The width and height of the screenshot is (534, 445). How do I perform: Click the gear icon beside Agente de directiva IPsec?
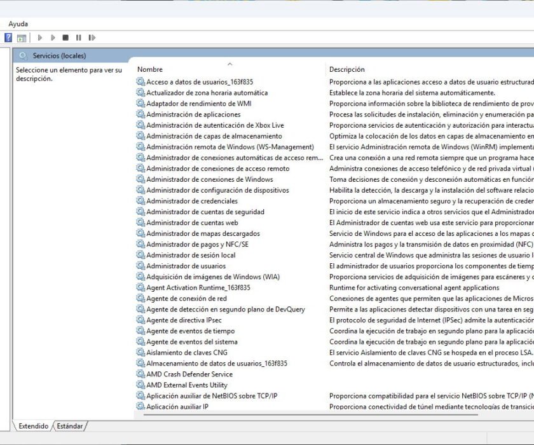coord(142,320)
